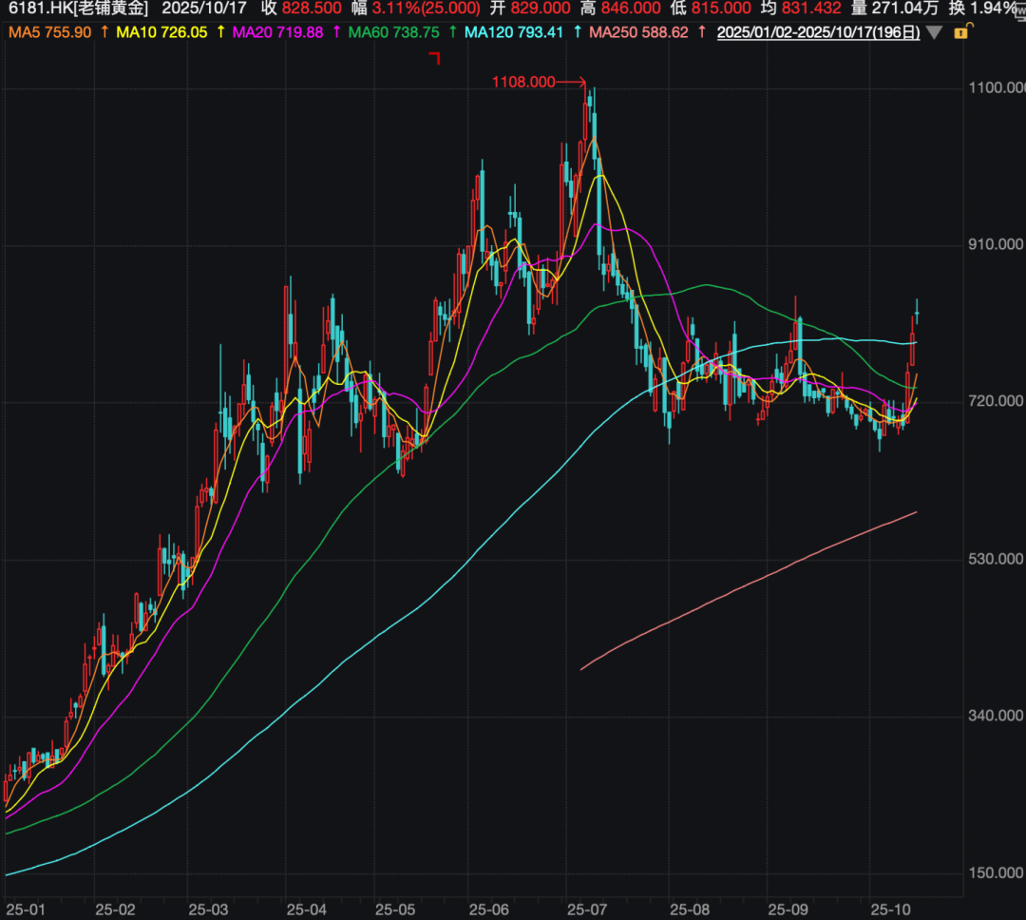
Task: Open the gray triangle date range dropdown
Action: 935,32
